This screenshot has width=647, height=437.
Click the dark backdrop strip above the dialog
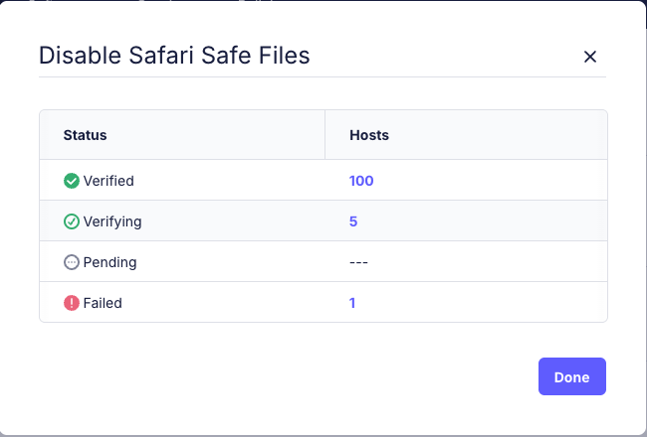pyautogui.click(x=323, y=0)
